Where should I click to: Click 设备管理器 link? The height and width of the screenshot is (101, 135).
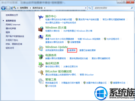75,42
